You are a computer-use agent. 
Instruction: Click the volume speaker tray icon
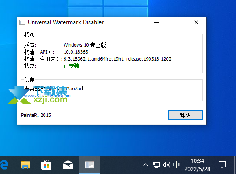[x=167, y=165]
